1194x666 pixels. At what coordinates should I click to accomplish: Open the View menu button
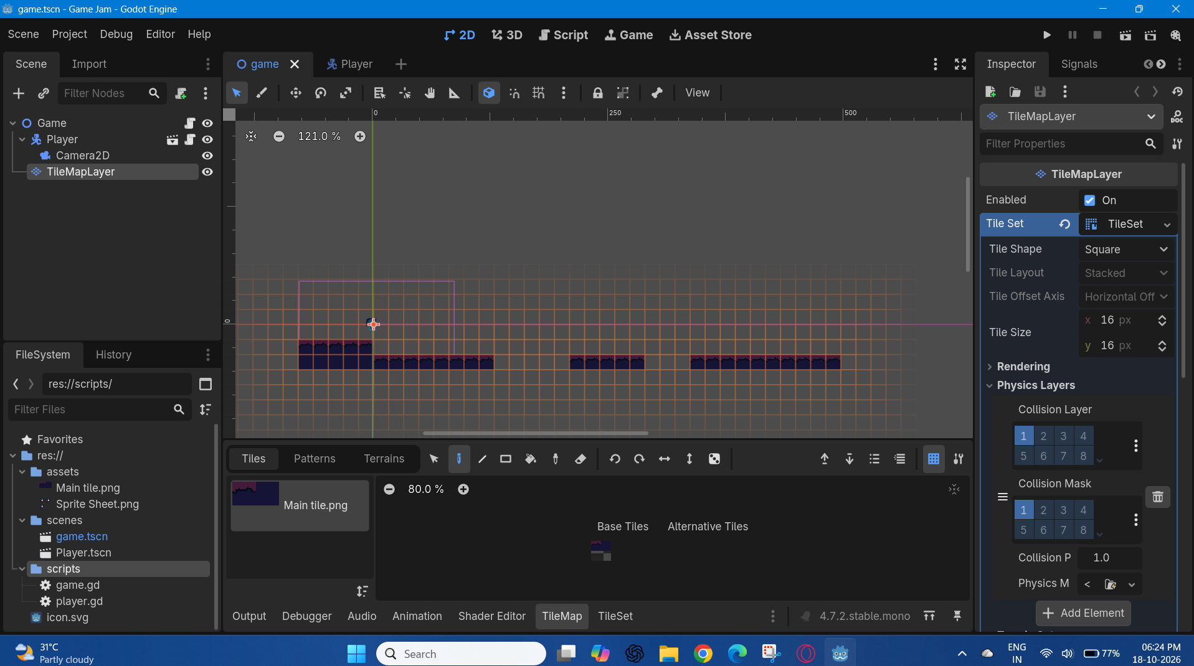pyautogui.click(x=697, y=93)
